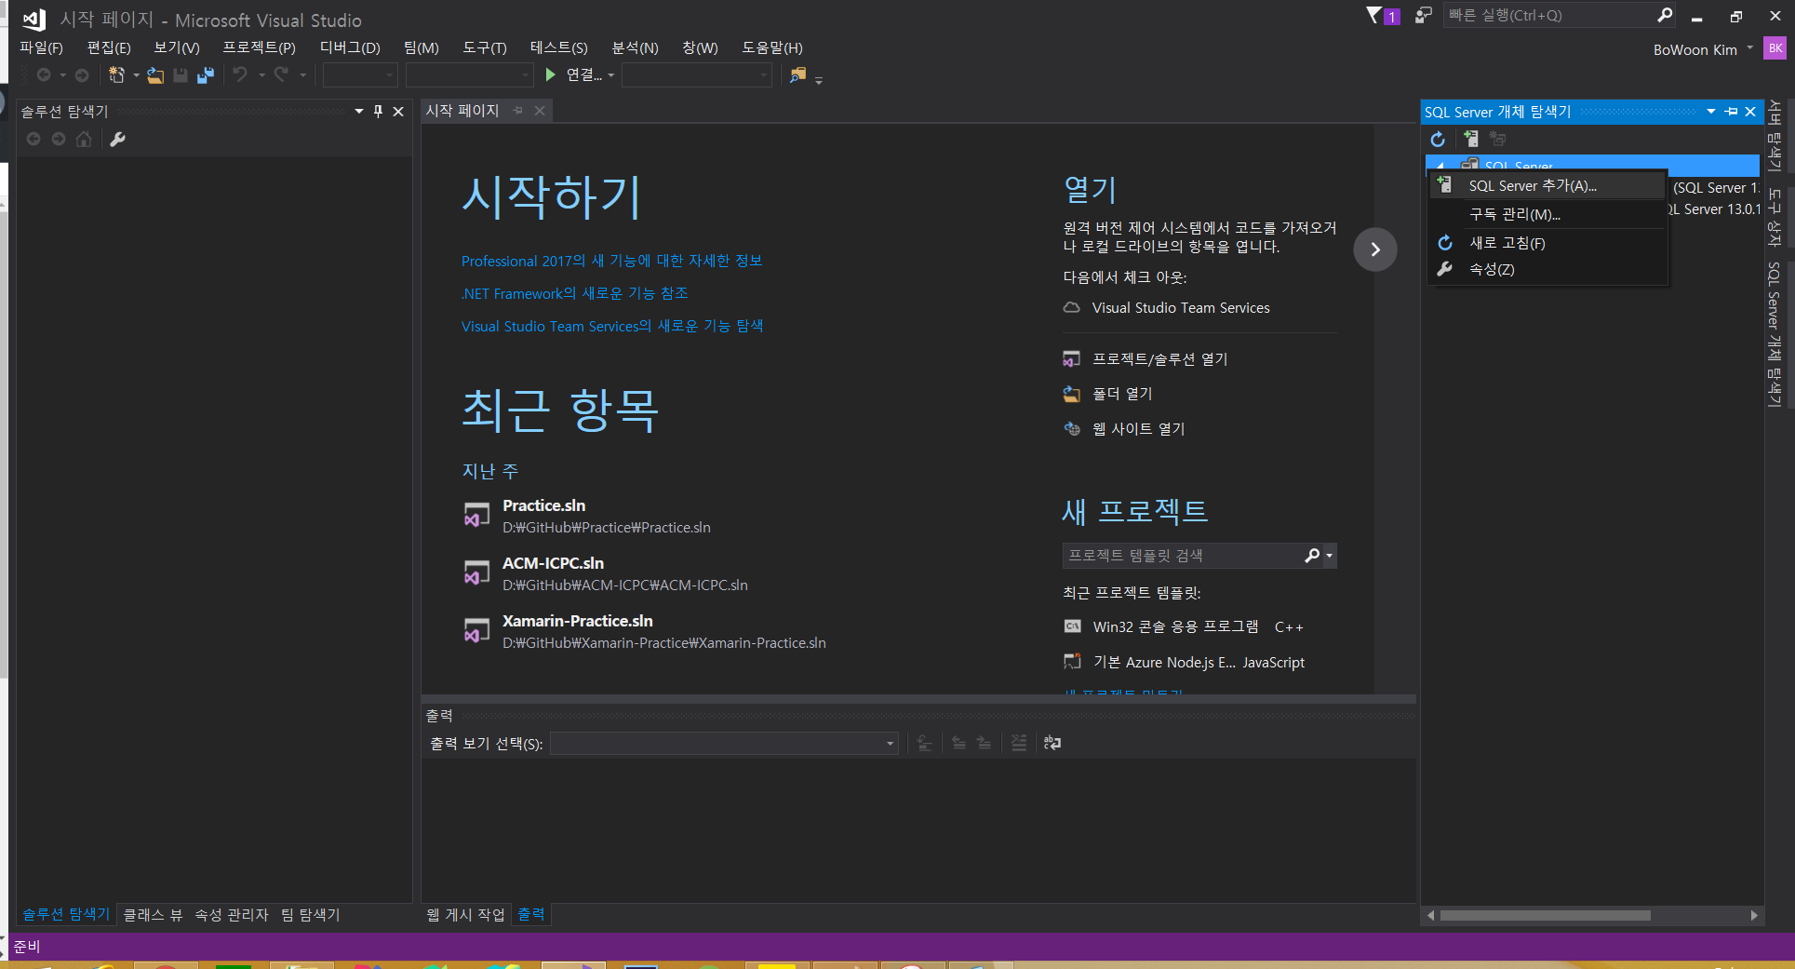Open the account dropdown next to BoWoon Kim
The width and height of the screenshot is (1795, 969).
[x=1750, y=48]
